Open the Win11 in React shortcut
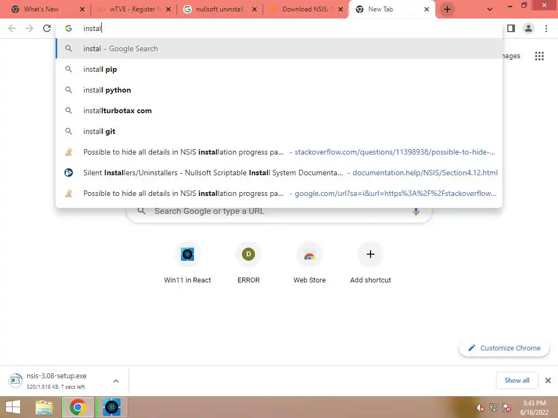This screenshot has height=418, width=558. click(x=187, y=263)
